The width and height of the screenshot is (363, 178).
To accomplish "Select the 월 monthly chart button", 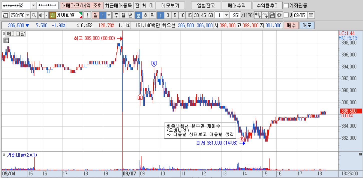I will (x=123, y=15).
